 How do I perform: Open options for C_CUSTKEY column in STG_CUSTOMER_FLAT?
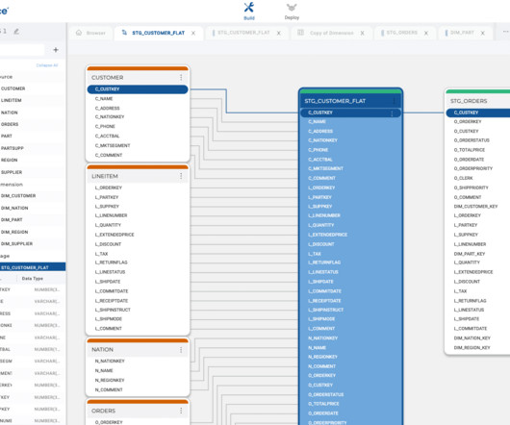click(x=392, y=113)
